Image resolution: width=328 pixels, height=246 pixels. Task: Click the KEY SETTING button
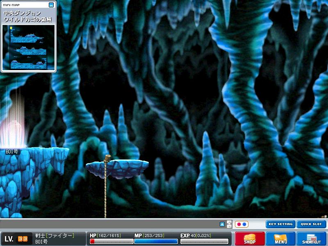280,224
